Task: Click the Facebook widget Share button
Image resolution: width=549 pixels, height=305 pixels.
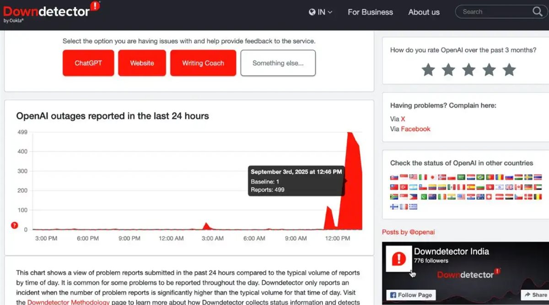Action: [x=535, y=295]
